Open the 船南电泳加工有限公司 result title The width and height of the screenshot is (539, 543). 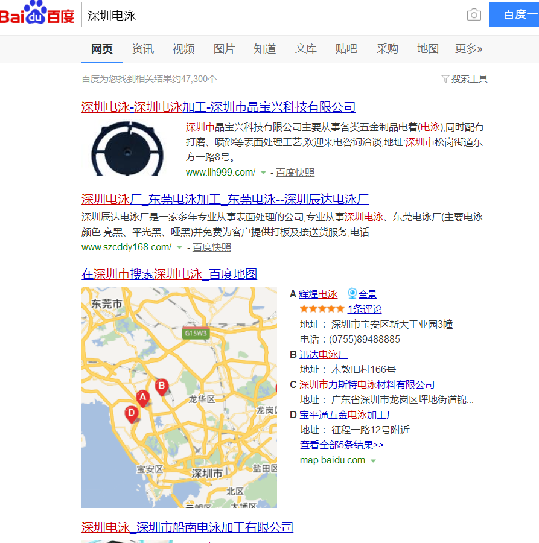[x=187, y=527]
